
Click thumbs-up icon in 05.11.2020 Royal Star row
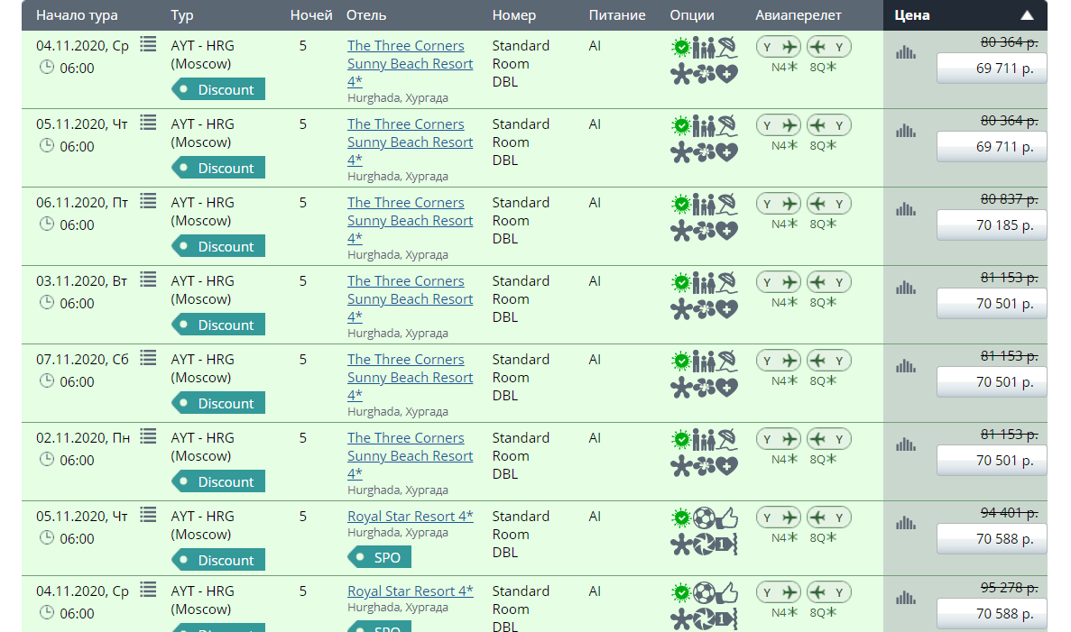[726, 518]
